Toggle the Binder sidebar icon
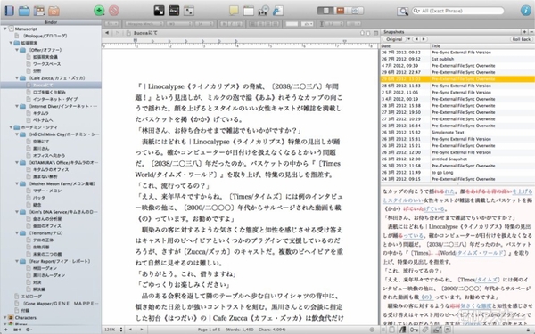535x334 pixels. (9, 11)
